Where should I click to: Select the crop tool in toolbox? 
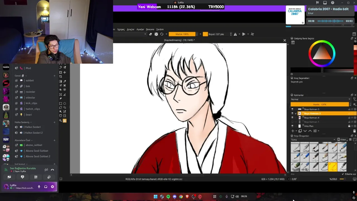tap(61, 76)
